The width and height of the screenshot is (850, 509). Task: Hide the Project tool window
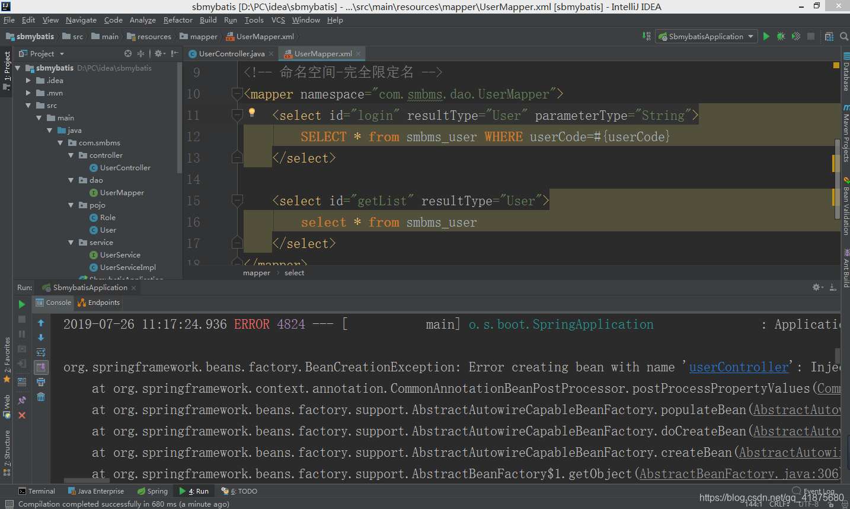(x=174, y=53)
